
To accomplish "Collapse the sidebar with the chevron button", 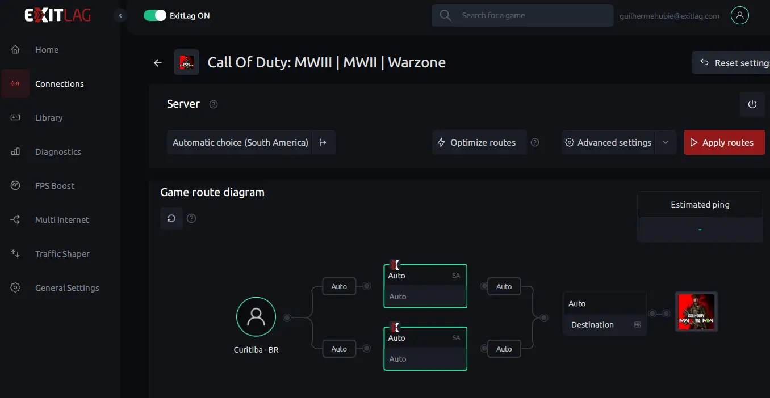I will 120,16.
